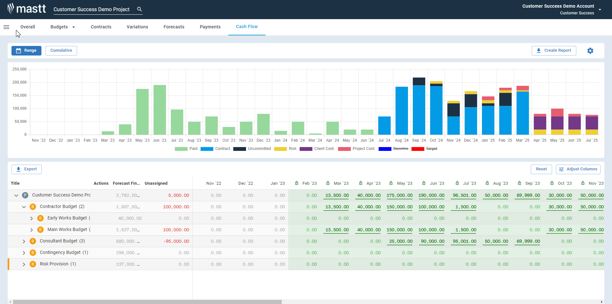
Task: Reset the cash flow table columns
Action: click(541, 169)
